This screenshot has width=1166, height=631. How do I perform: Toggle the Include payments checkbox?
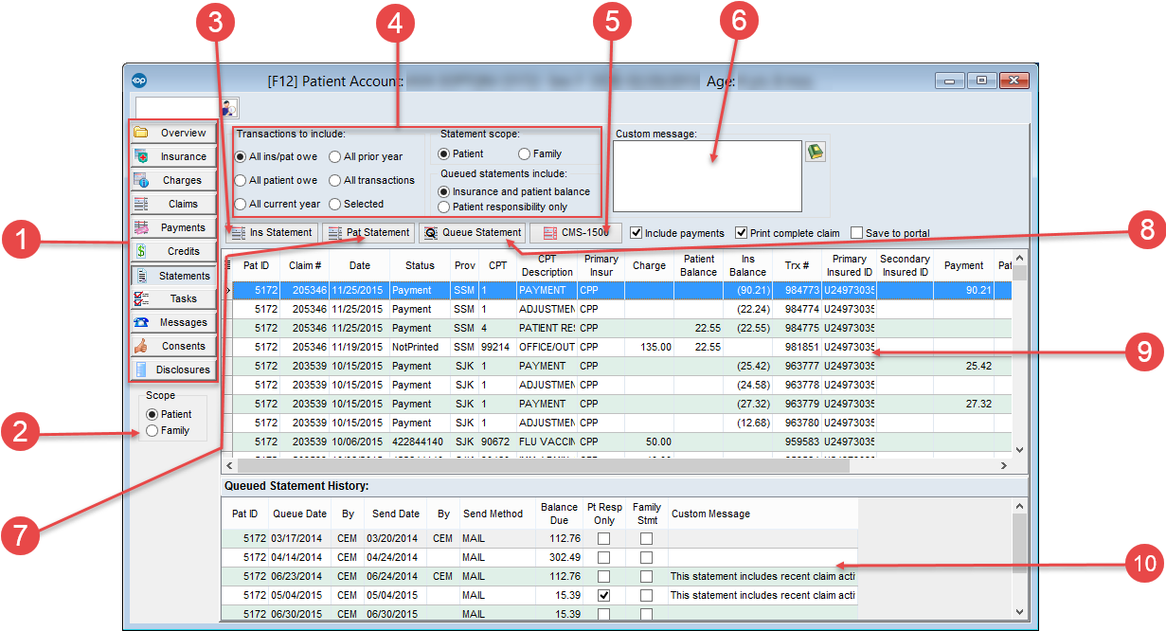click(637, 233)
